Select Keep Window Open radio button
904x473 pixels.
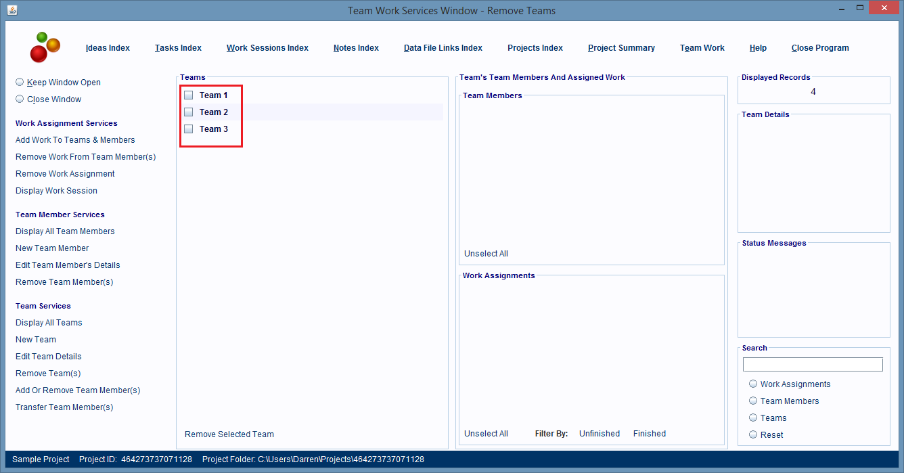point(20,82)
